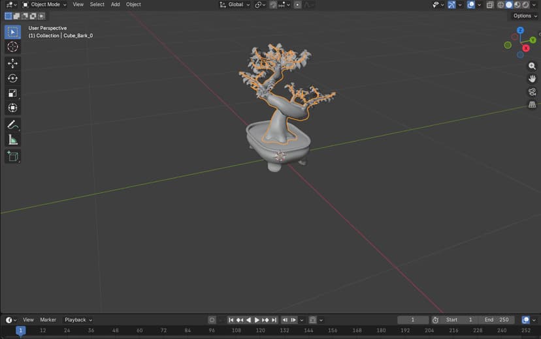Screen dimensions: 541x339
Task: Select the Select Box tool
Action: click(12, 32)
